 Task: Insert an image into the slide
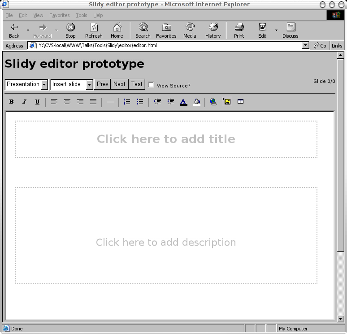pyautogui.click(x=227, y=102)
